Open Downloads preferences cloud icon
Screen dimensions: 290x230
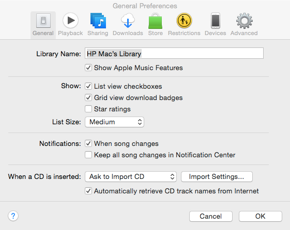(128, 21)
